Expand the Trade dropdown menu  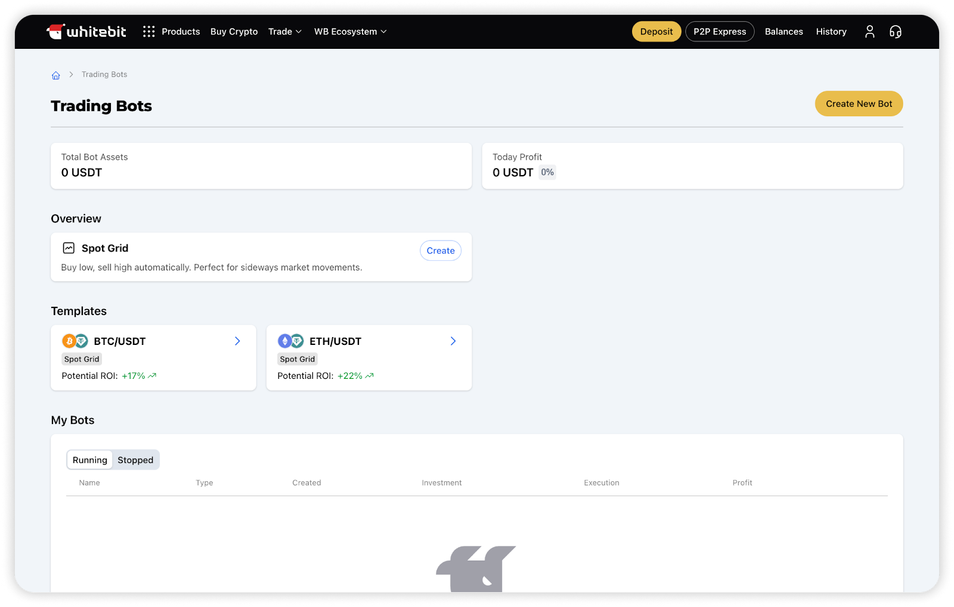click(284, 32)
